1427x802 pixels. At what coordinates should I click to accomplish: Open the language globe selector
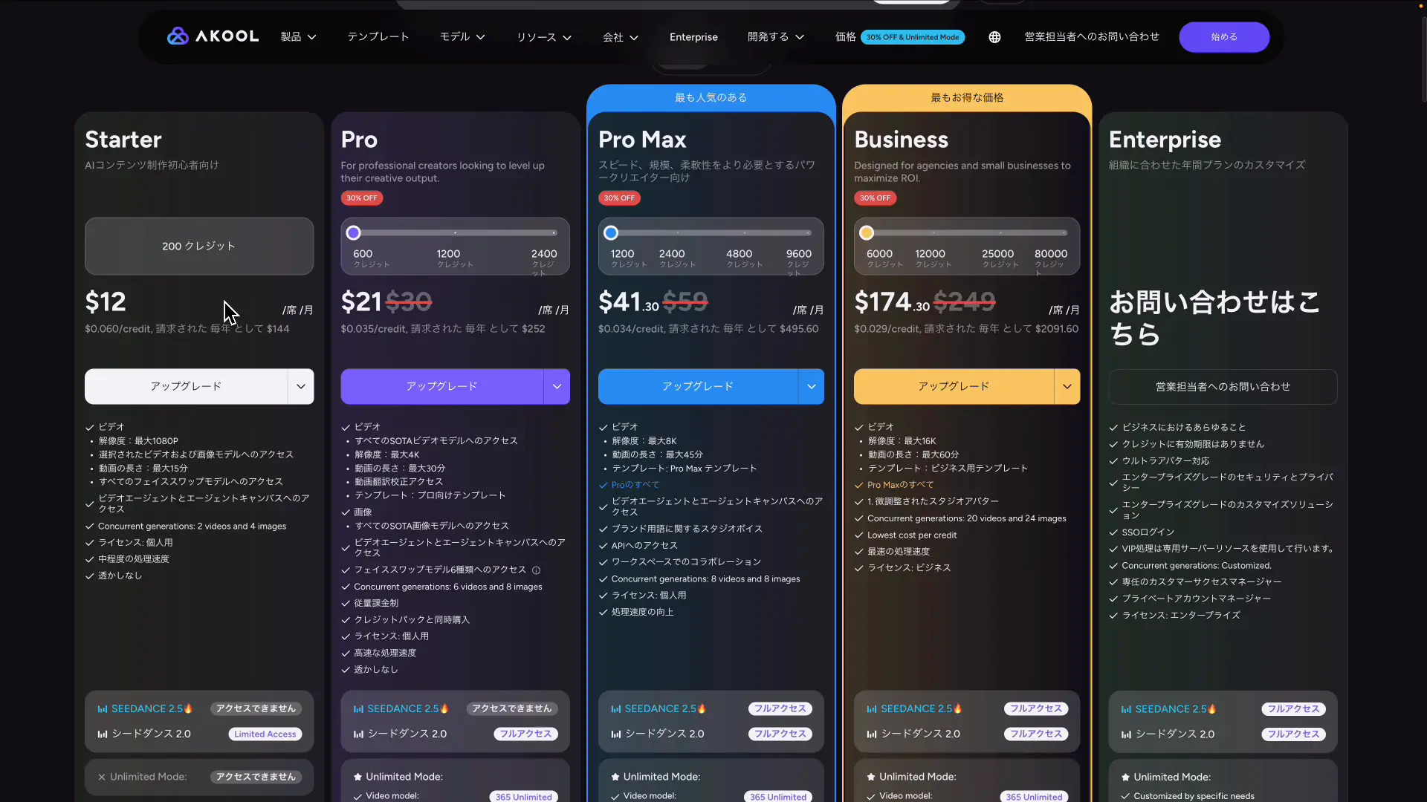pos(994,37)
